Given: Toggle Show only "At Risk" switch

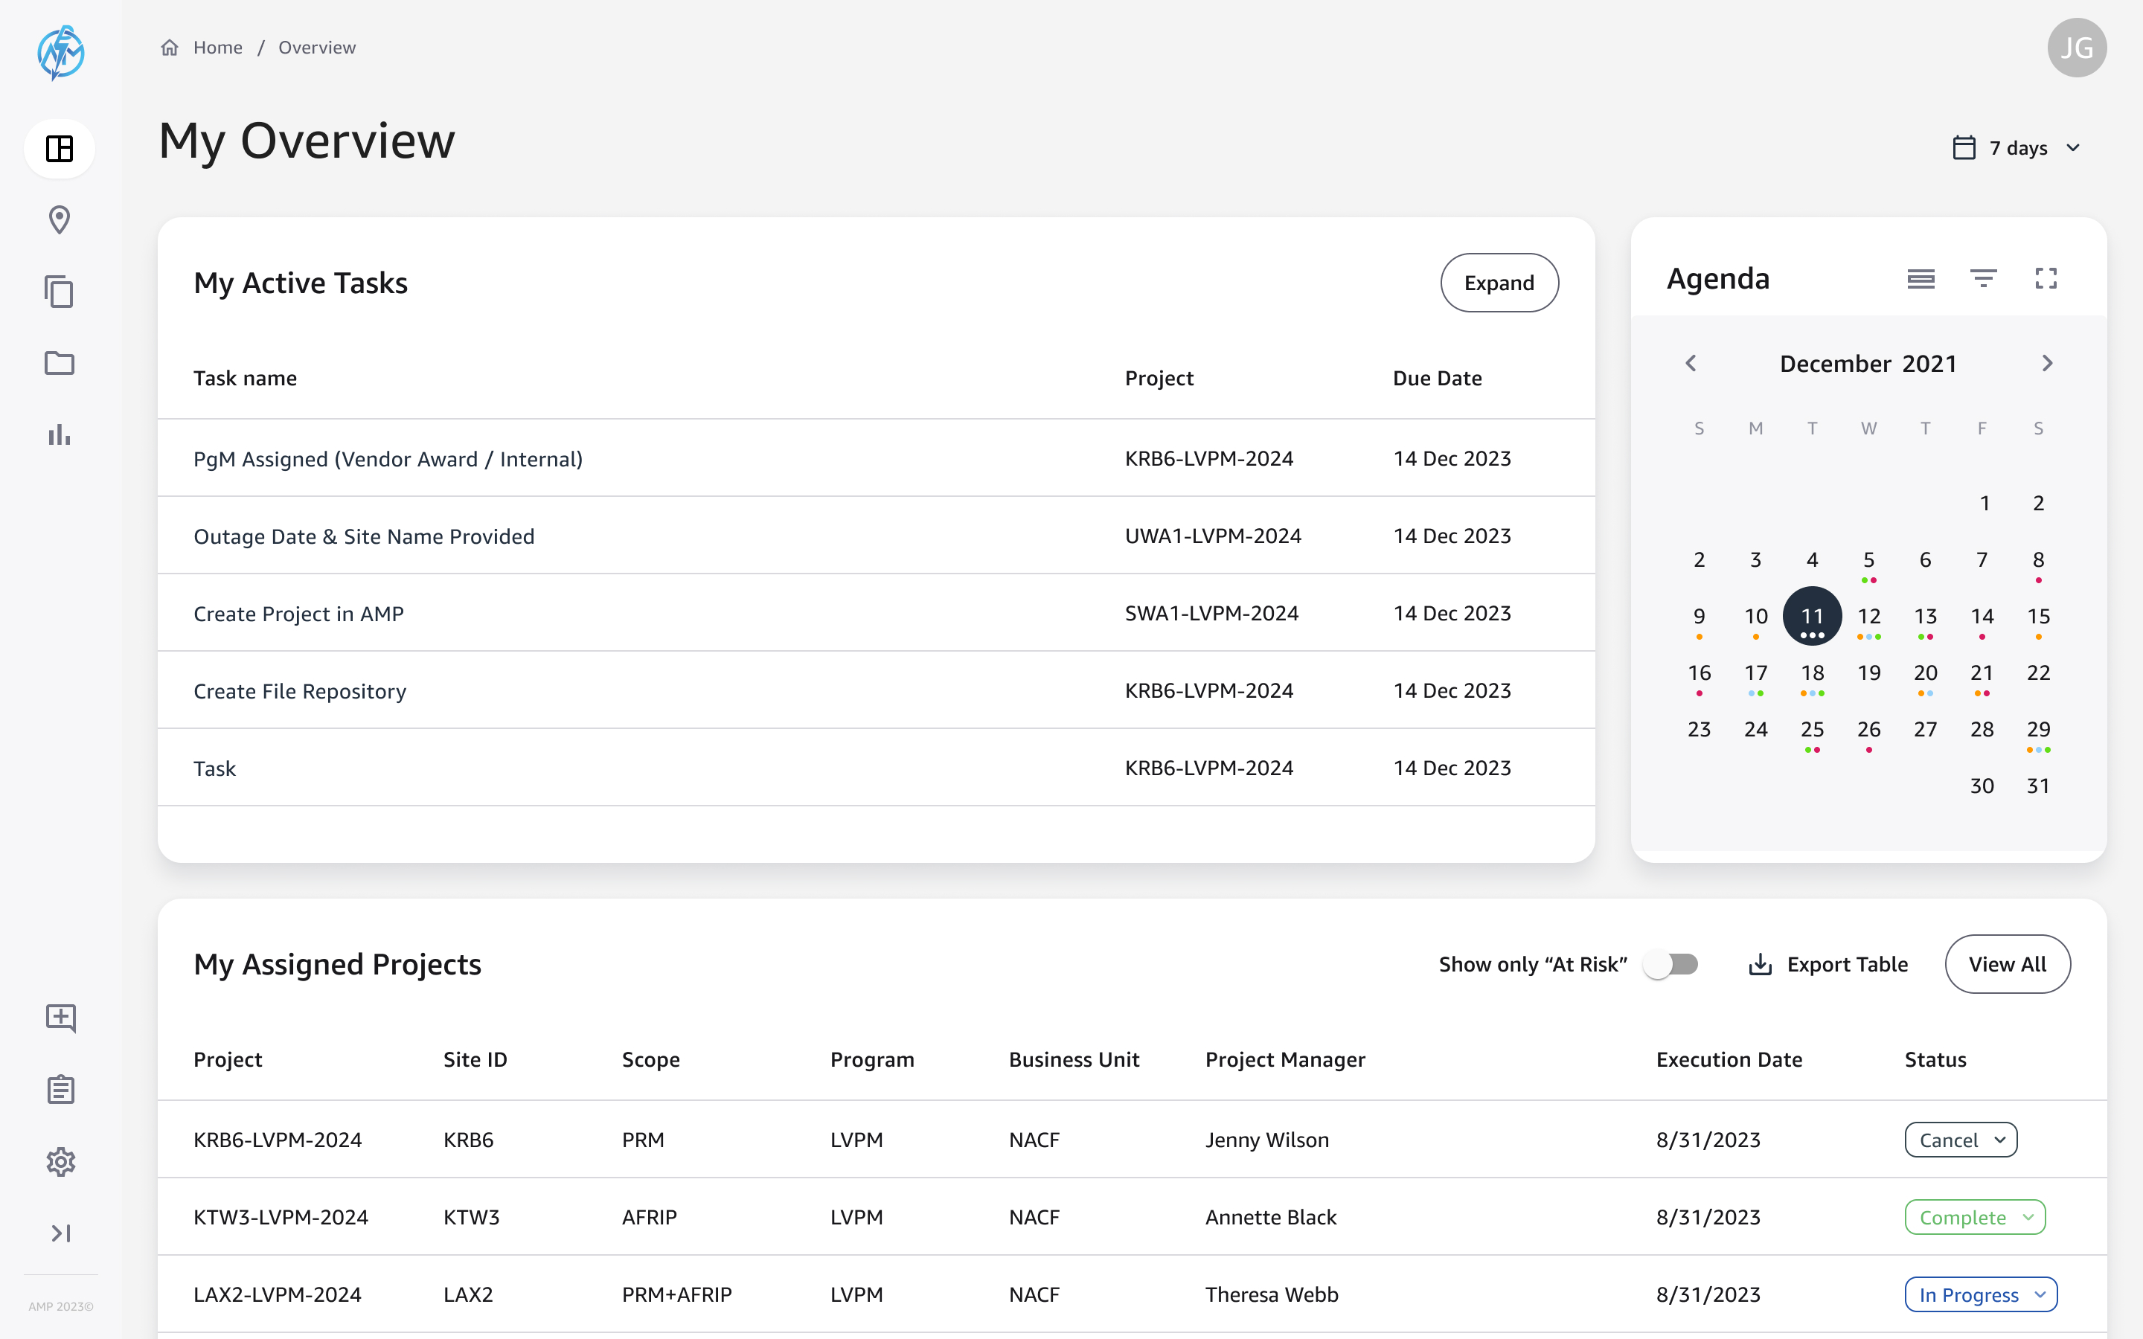Looking at the screenshot, I should click(x=1670, y=963).
